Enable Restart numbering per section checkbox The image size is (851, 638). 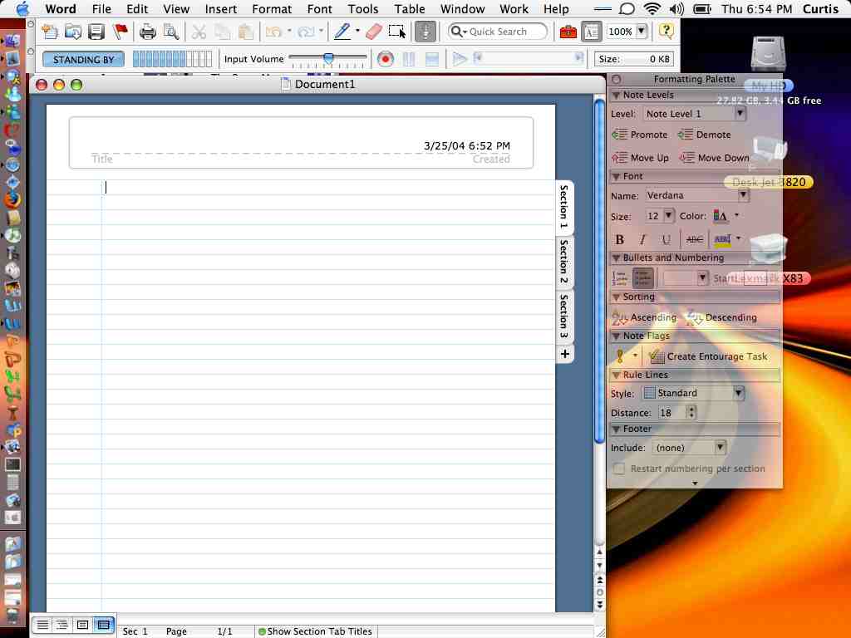coord(618,469)
